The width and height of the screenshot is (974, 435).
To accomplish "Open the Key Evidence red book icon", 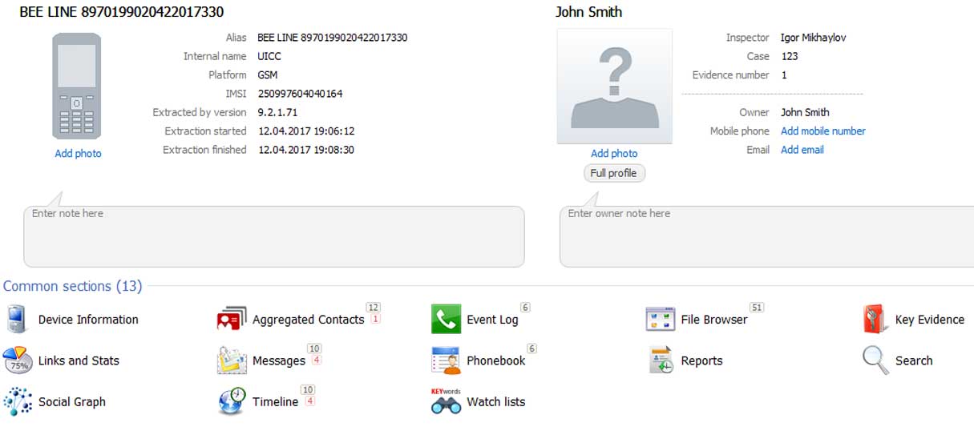I will click(875, 319).
